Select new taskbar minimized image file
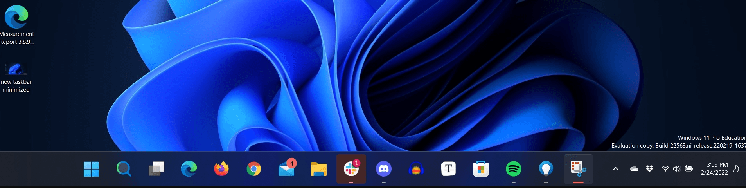This screenshot has width=746, height=188. click(x=16, y=77)
